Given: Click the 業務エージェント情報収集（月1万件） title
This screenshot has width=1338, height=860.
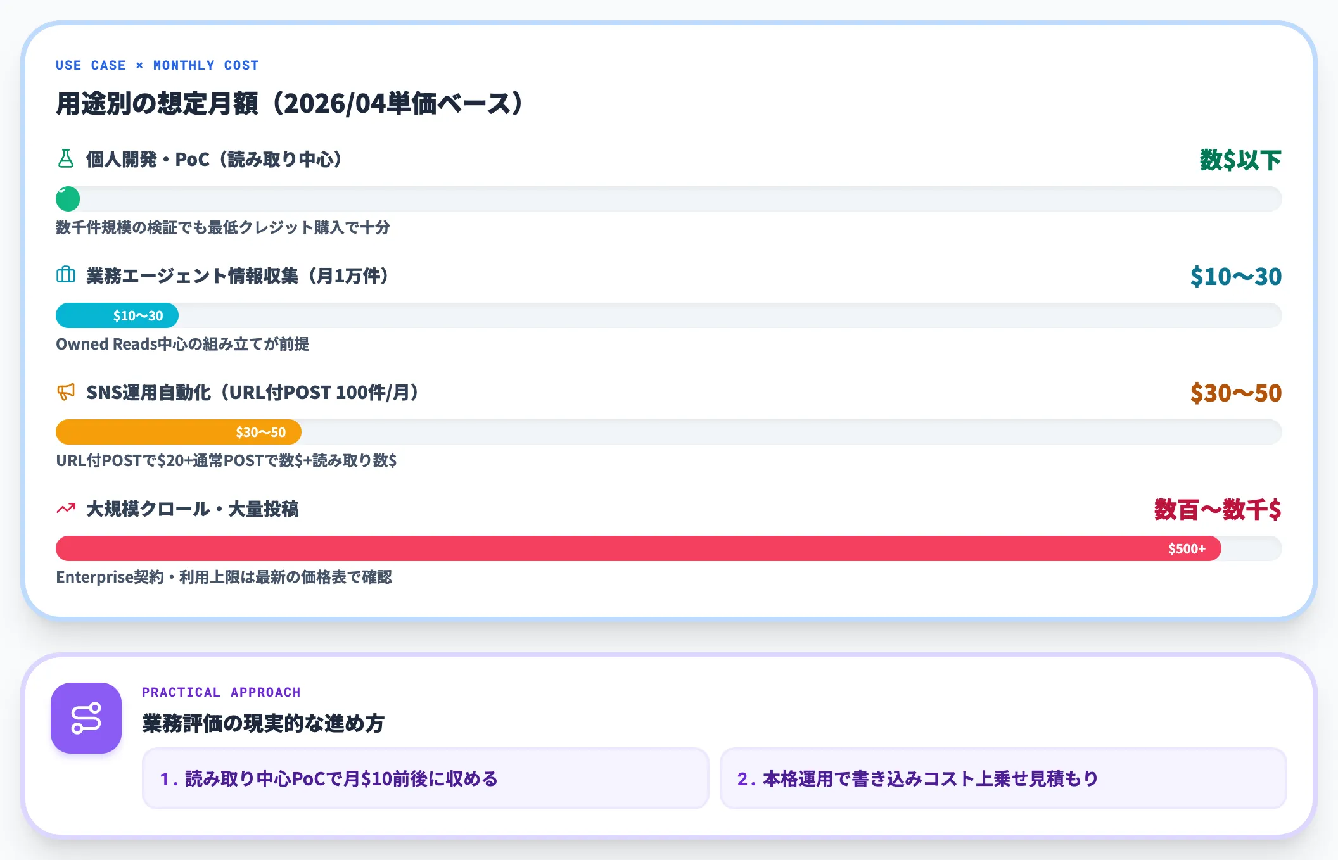Looking at the screenshot, I should point(238,276).
